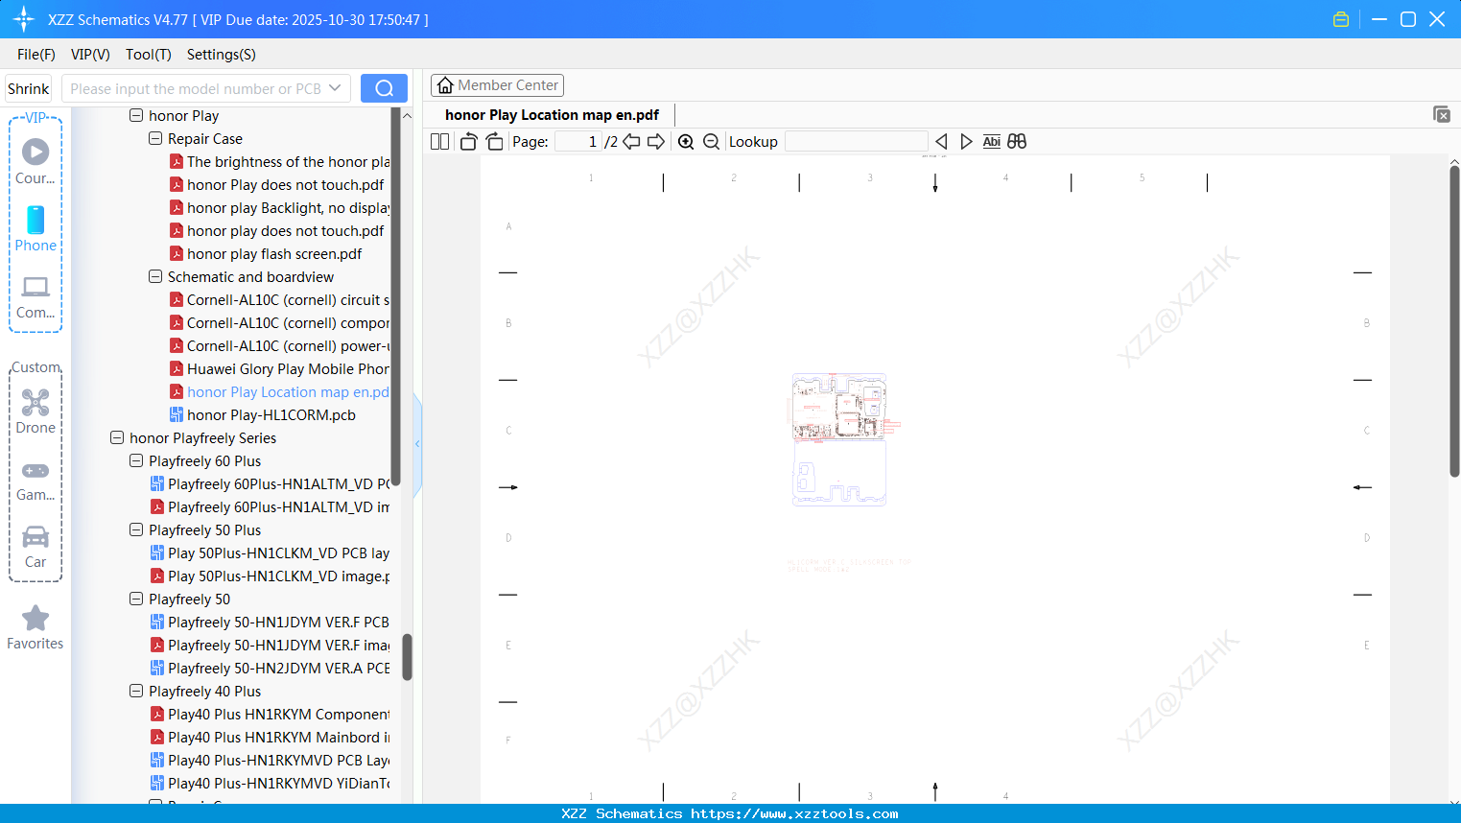Zoom out of the PDF
Image resolution: width=1461 pixels, height=823 pixels.
pyautogui.click(x=711, y=142)
